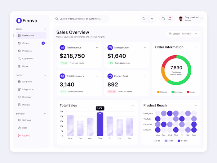Open Help in the sidebar
Image resolution: width=217 pixels, height=163 pixels.
(31, 128)
